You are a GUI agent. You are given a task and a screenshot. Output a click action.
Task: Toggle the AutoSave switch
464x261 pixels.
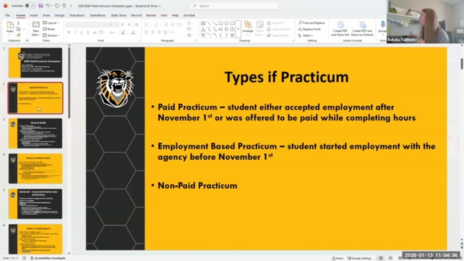click(30, 6)
